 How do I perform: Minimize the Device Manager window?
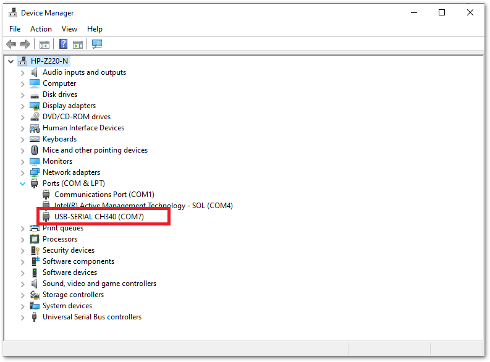[x=414, y=12]
